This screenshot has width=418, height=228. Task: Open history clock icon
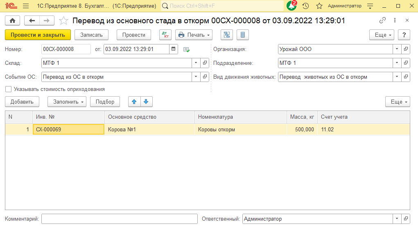tap(305, 6)
